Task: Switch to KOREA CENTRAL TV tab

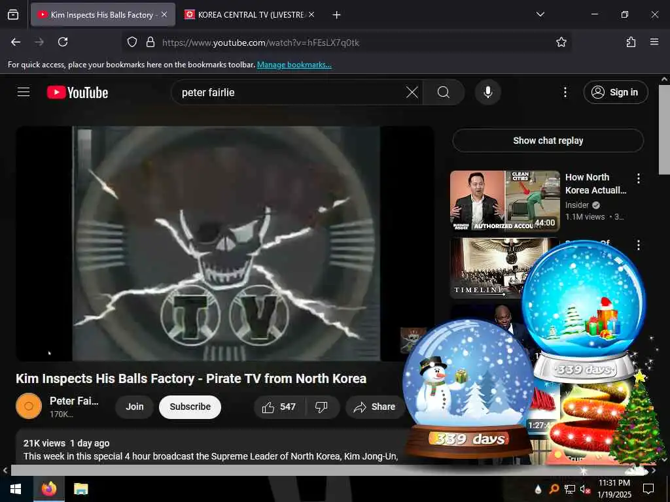Action: pyautogui.click(x=251, y=15)
